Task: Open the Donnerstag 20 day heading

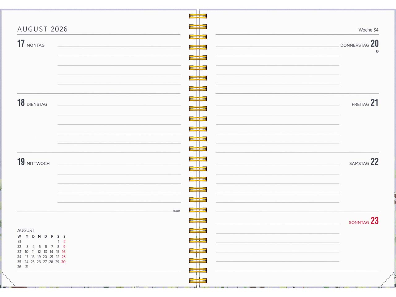Action: 359,44
